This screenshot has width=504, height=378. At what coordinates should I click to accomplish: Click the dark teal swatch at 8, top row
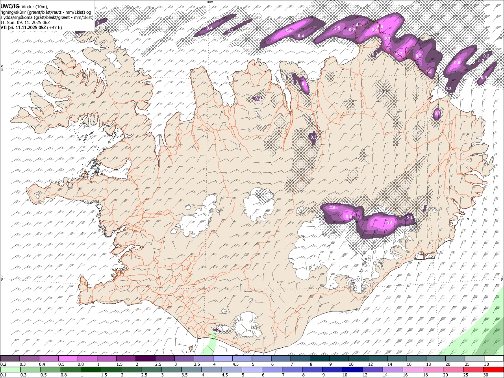click(319, 358)
